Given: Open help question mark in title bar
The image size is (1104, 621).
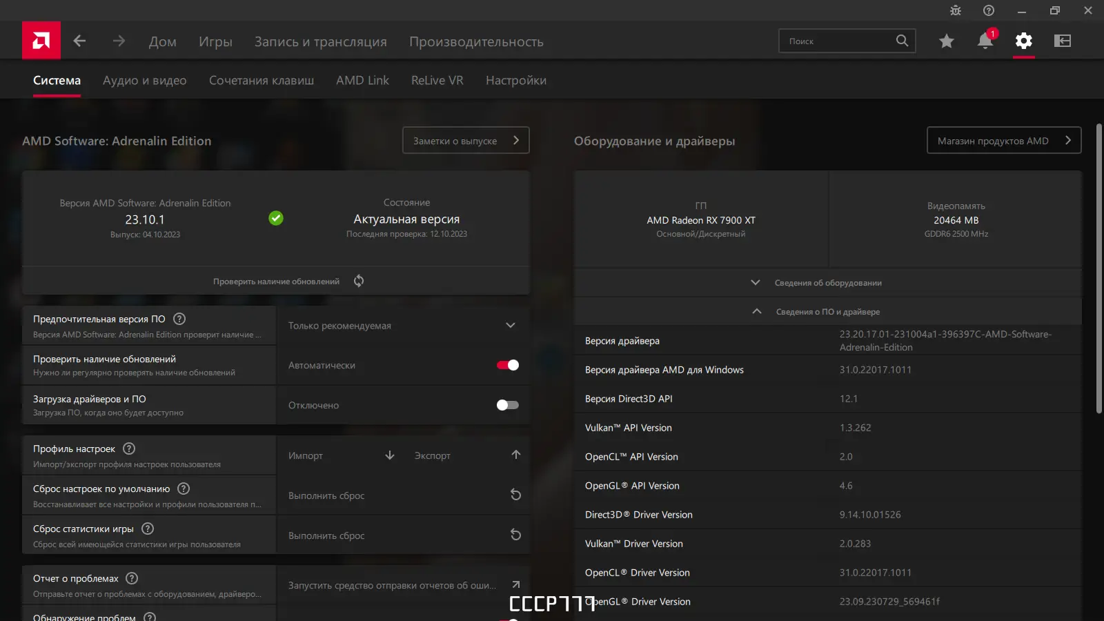Looking at the screenshot, I should 989,10.
